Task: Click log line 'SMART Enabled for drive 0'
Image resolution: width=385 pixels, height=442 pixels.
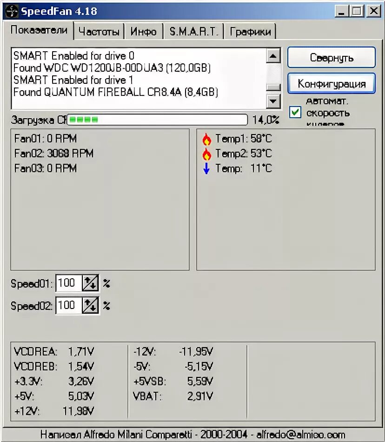Action: (x=74, y=56)
